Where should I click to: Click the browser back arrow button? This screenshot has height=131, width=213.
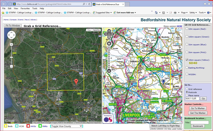click(4, 4)
